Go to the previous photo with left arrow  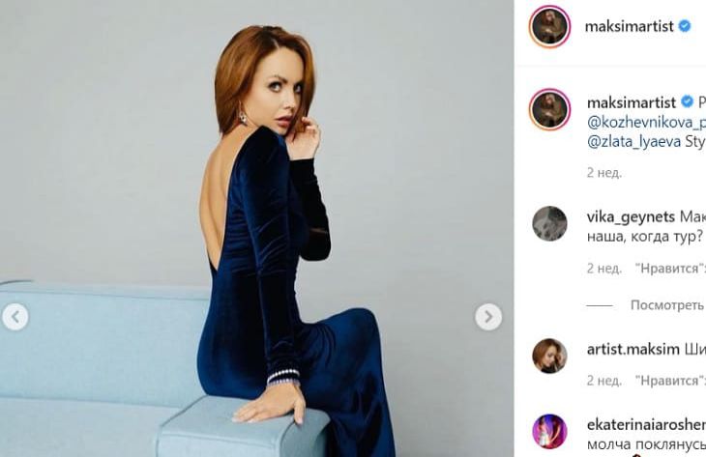(15, 317)
